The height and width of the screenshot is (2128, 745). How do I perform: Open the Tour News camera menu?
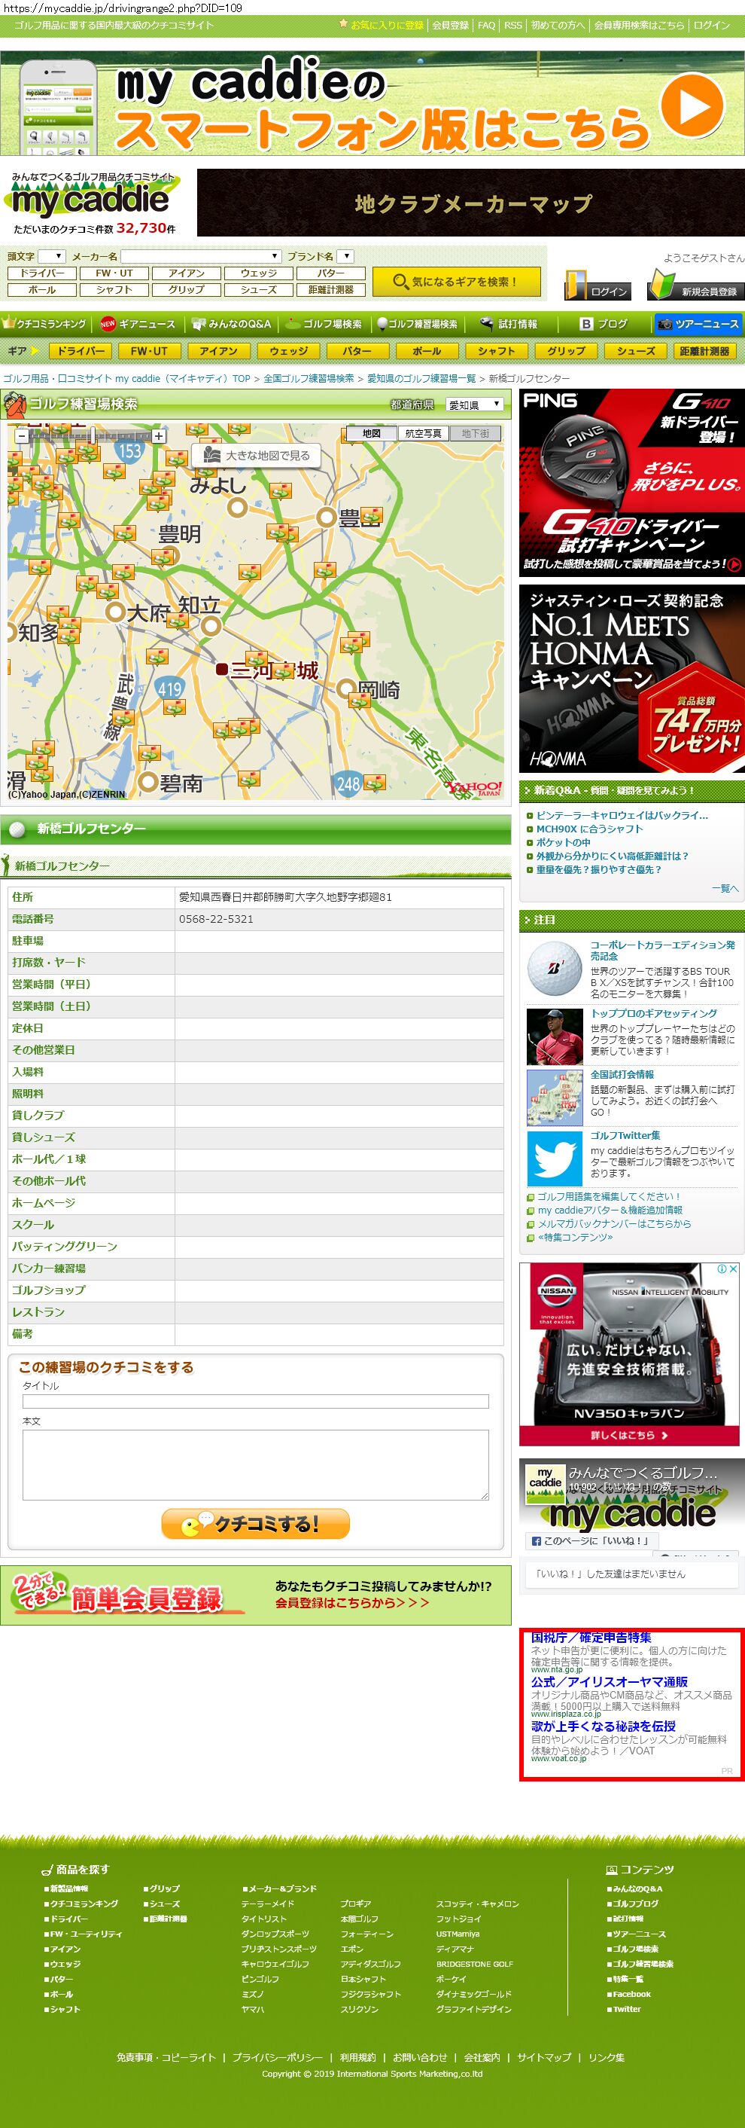[698, 324]
